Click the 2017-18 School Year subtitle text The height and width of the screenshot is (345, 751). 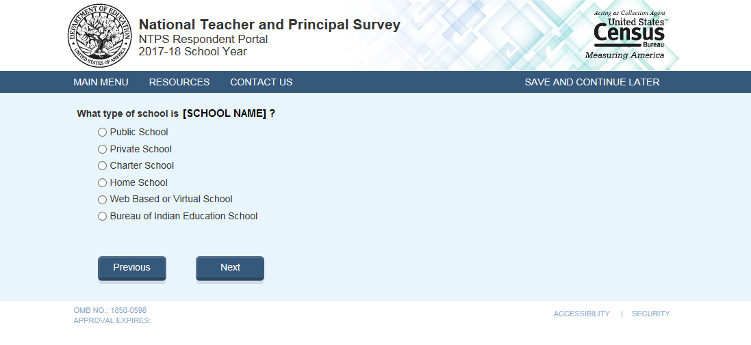pos(192,52)
